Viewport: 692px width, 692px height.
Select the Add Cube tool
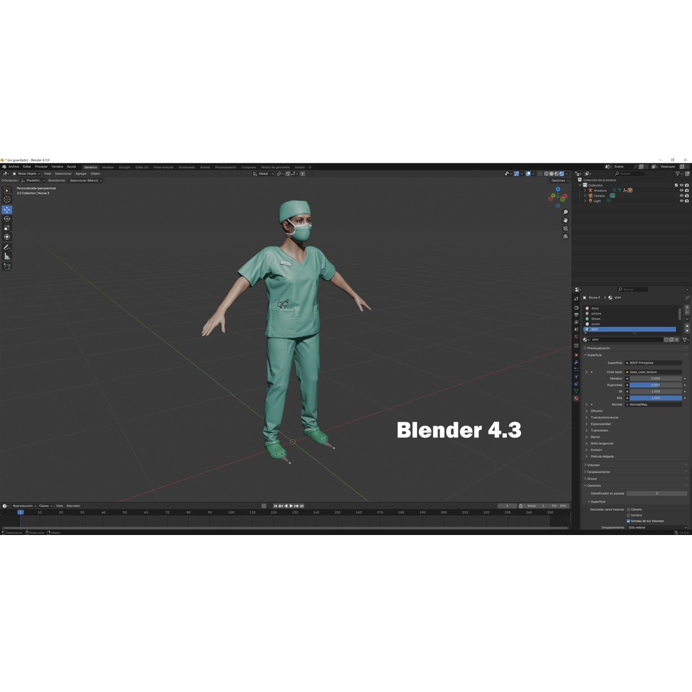click(6, 267)
